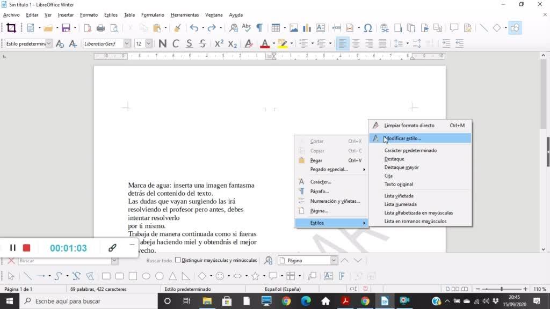Image resolution: width=550 pixels, height=309 pixels.
Task: Toggle Underline formatting (S)
Action: click(189, 43)
